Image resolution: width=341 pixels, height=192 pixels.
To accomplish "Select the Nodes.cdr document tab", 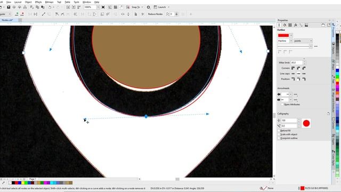I will 7,20.
